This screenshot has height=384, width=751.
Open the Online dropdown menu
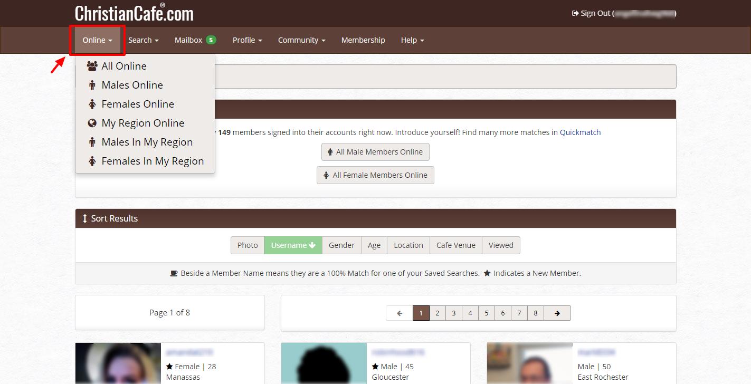[x=98, y=40]
